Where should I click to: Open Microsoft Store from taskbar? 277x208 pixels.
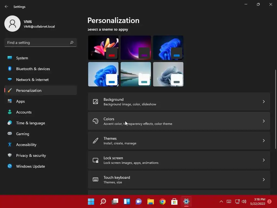point(174,201)
